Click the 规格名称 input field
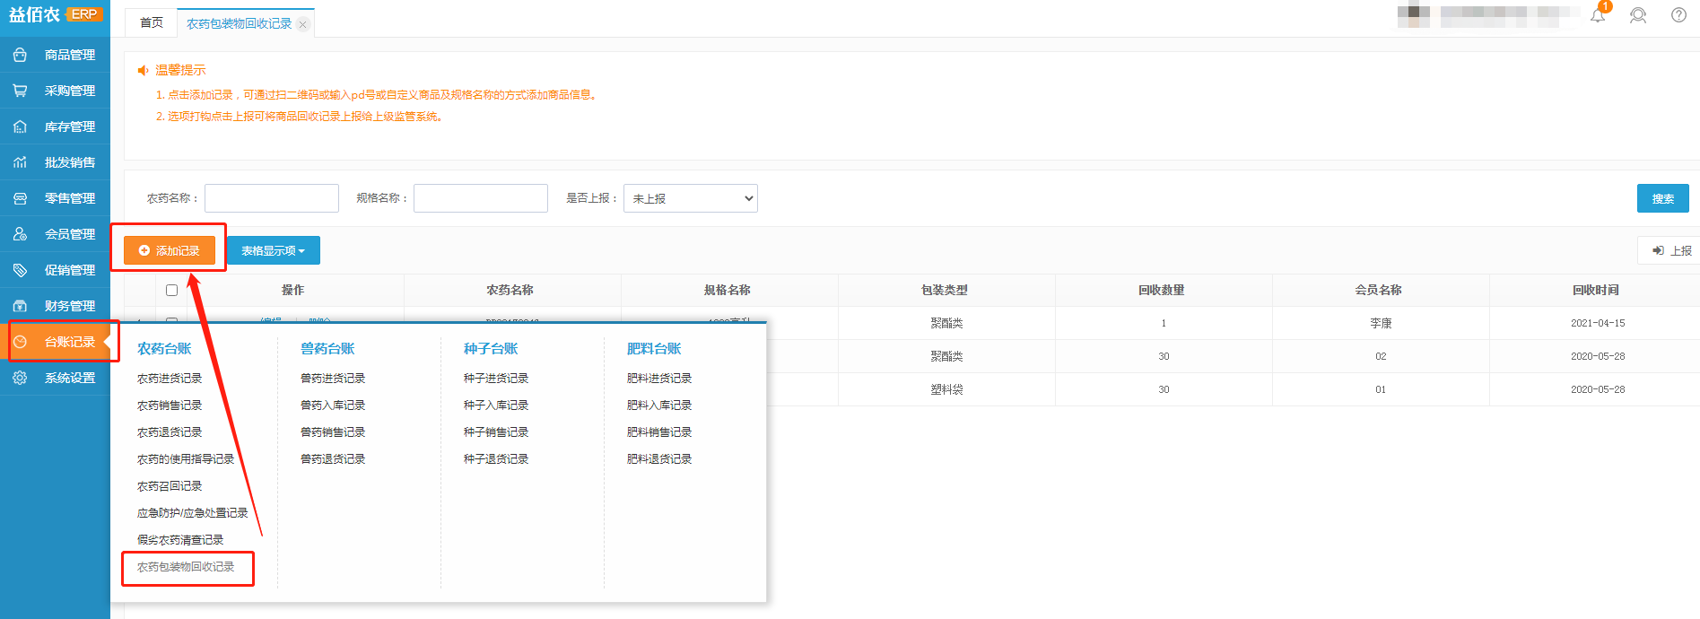This screenshot has width=1700, height=619. coord(481,198)
